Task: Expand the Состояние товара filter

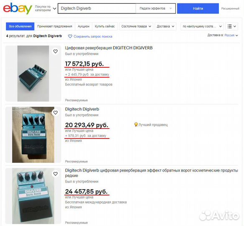Action: pos(136,26)
